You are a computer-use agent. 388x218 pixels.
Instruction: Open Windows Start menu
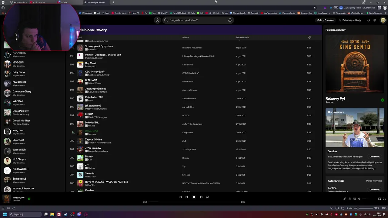pos(5,214)
